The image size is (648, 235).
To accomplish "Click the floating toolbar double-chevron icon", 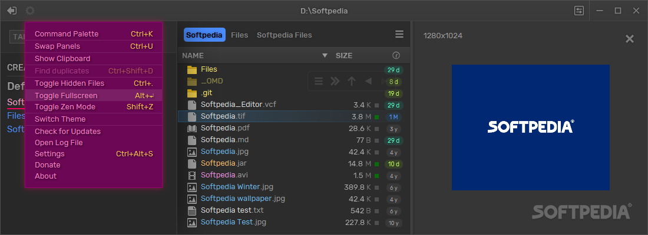I will pyautogui.click(x=335, y=81).
